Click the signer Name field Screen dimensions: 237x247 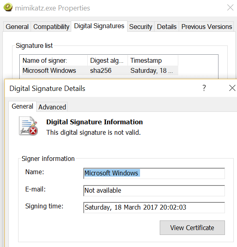pyautogui.click(x=154, y=173)
